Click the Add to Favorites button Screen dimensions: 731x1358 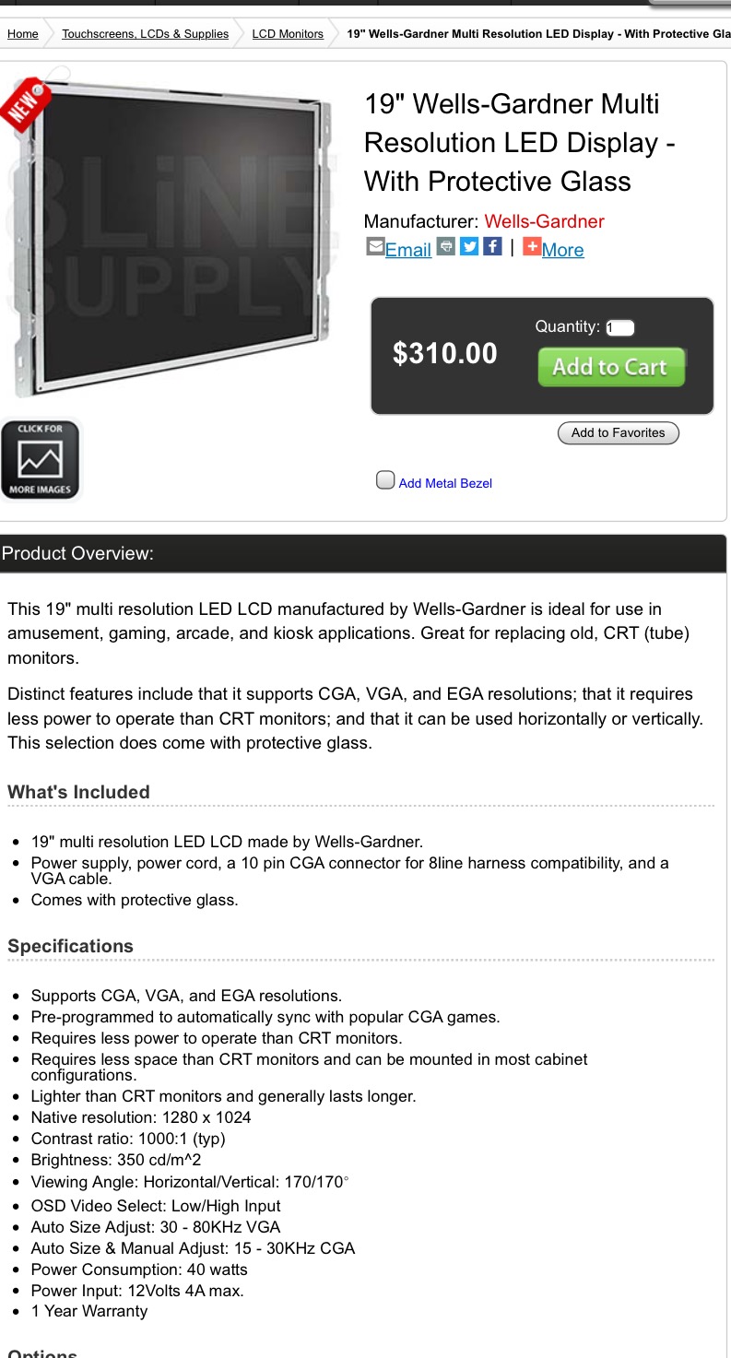tap(618, 433)
